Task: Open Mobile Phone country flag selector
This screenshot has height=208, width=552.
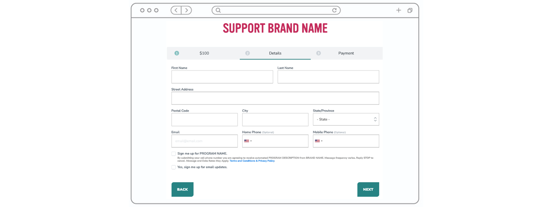Action: coord(318,141)
